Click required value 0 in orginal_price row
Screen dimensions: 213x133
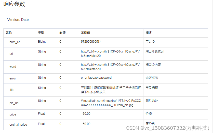(x=60, y=124)
